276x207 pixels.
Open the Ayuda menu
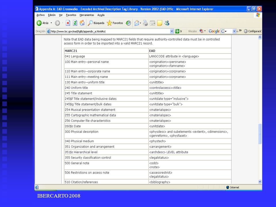coord(101,15)
